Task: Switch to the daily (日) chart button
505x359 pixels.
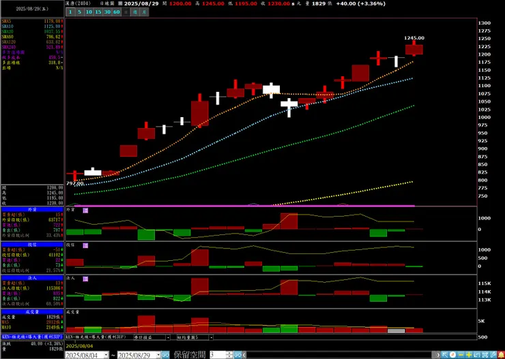Action: (126, 12)
